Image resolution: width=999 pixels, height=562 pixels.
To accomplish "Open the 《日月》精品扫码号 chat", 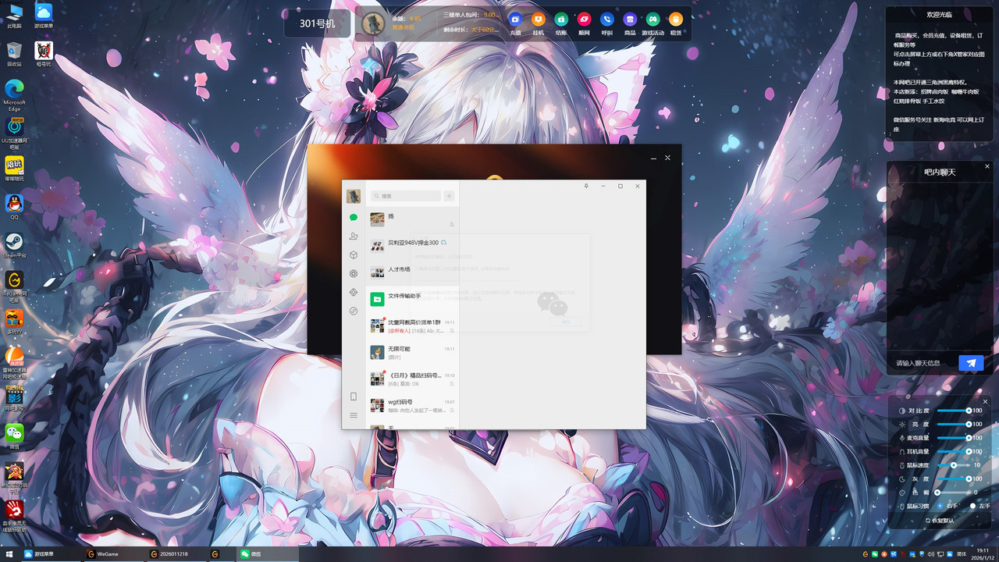I will (412, 379).
